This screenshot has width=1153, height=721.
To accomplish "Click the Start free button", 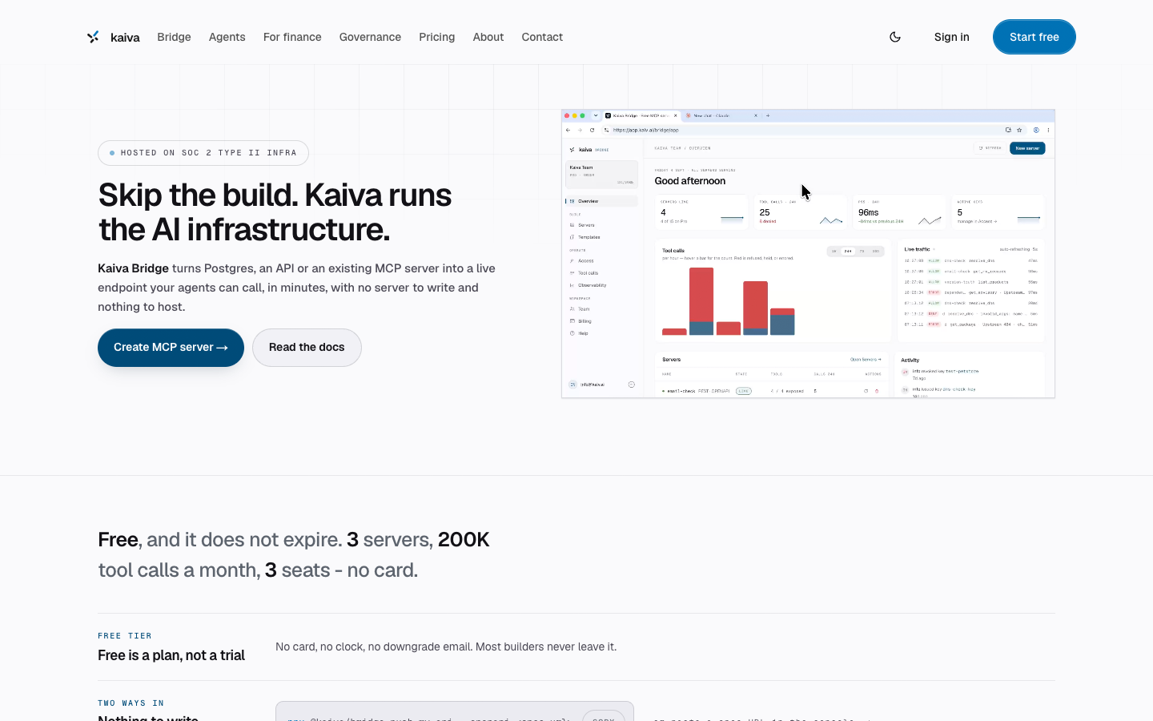I will [x=1034, y=37].
